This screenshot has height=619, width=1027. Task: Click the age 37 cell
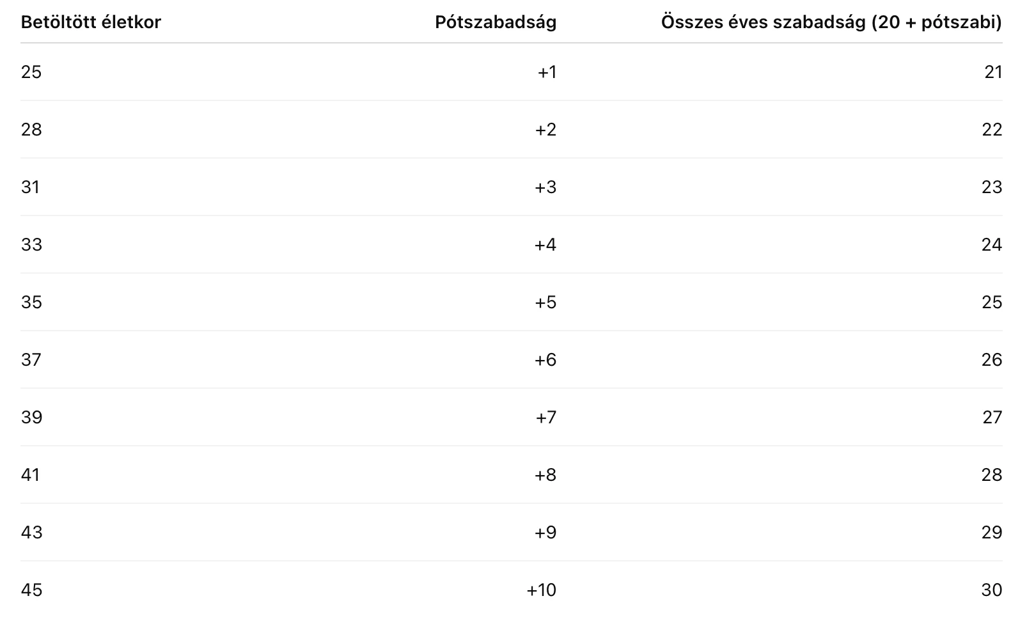31,360
